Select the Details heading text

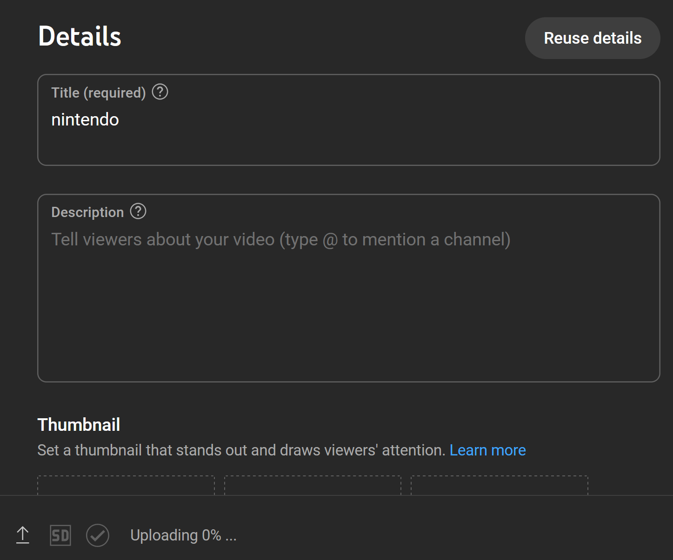[80, 36]
